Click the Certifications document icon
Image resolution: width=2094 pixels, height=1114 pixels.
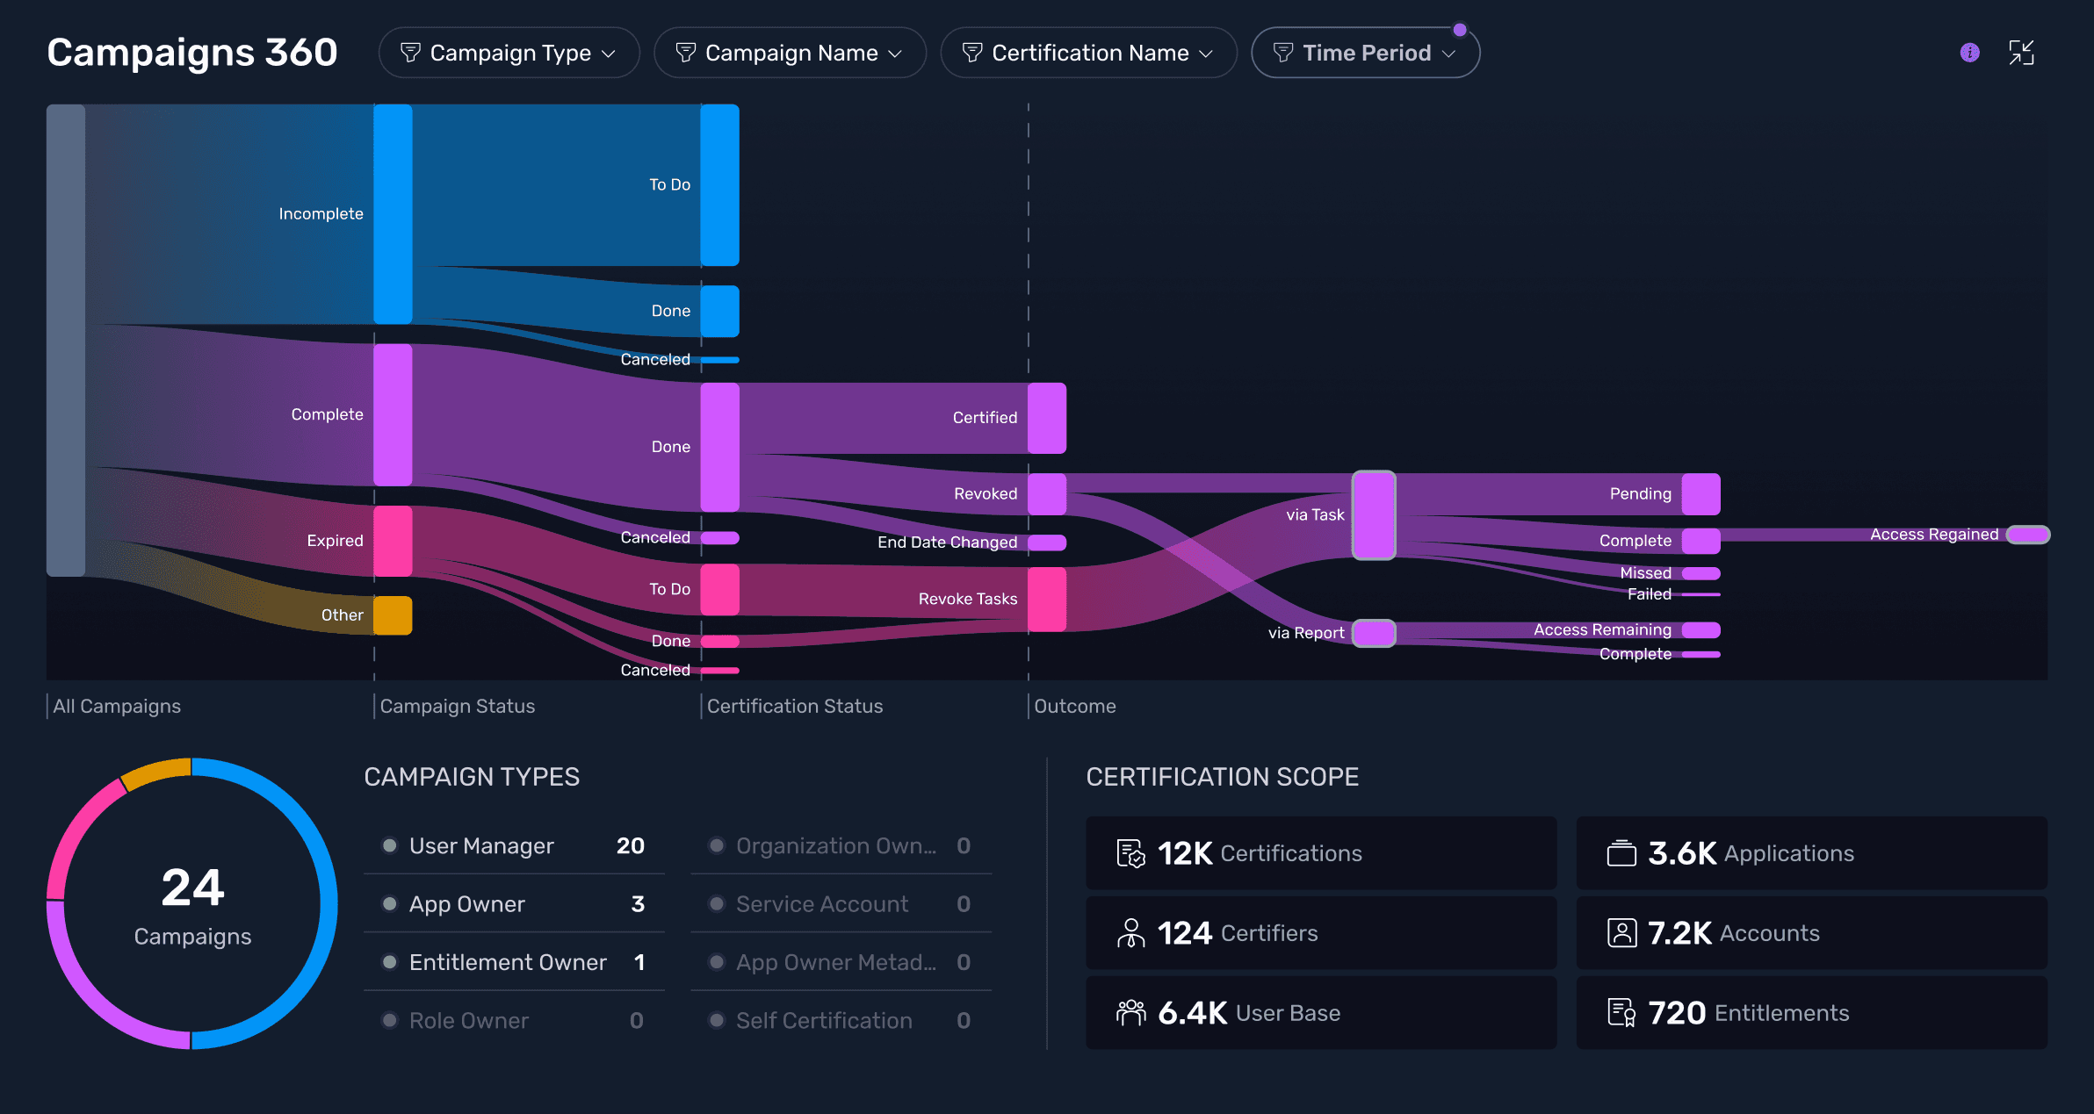1130,853
